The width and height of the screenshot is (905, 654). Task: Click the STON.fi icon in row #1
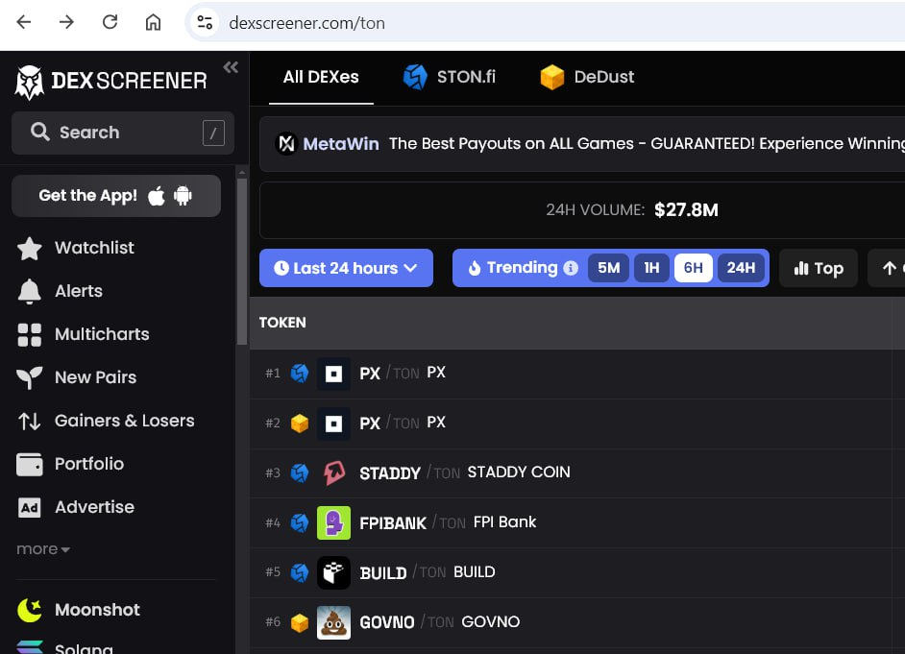[x=300, y=374]
